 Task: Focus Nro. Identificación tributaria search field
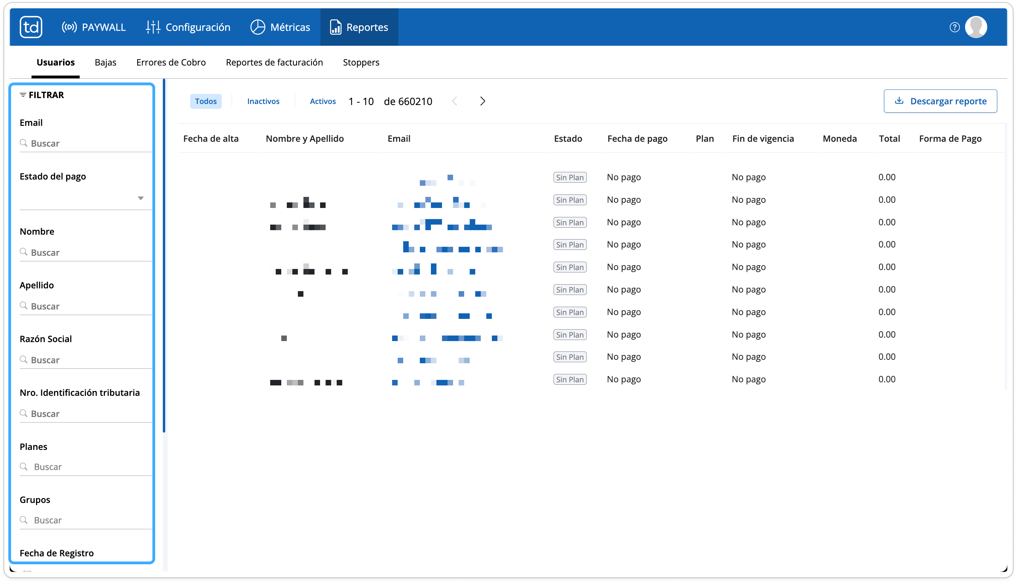tap(86, 414)
